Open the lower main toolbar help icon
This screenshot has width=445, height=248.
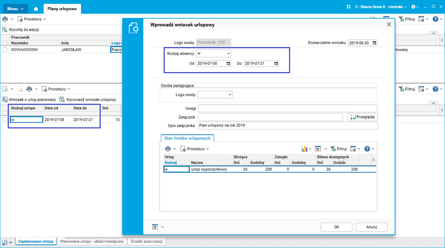(436, 89)
